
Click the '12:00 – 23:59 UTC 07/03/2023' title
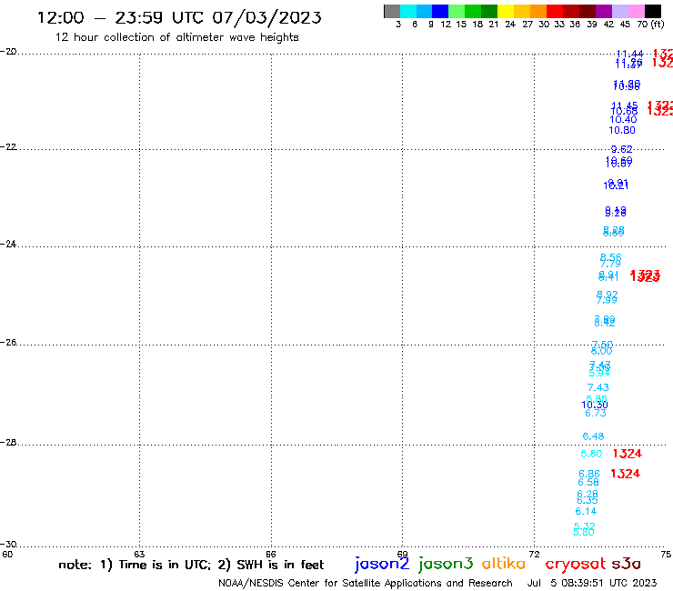[179, 17]
